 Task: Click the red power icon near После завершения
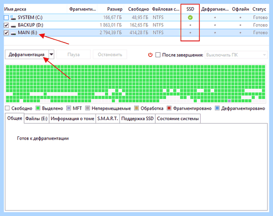pyautogui.click(x=150, y=55)
